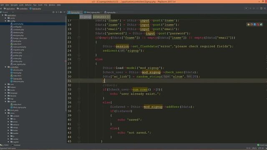
Task: Open the Tools menu
Action: pos(40,5)
